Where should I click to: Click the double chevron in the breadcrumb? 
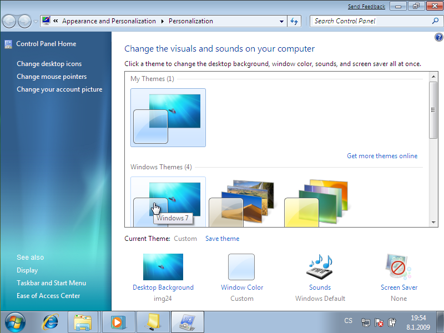[56, 21]
